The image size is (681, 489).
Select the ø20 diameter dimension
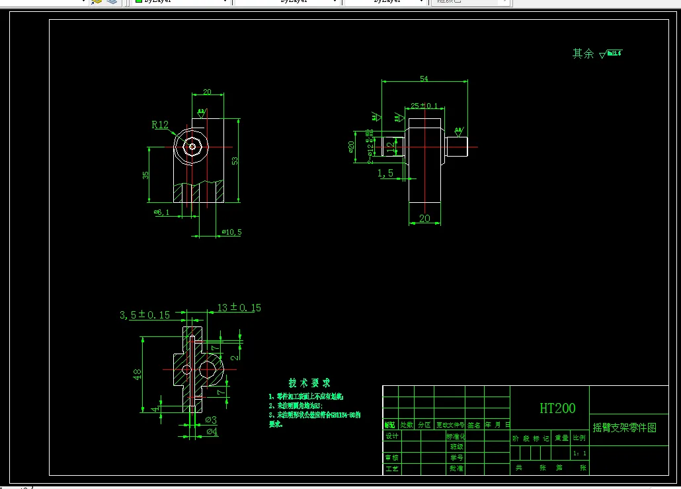point(351,147)
